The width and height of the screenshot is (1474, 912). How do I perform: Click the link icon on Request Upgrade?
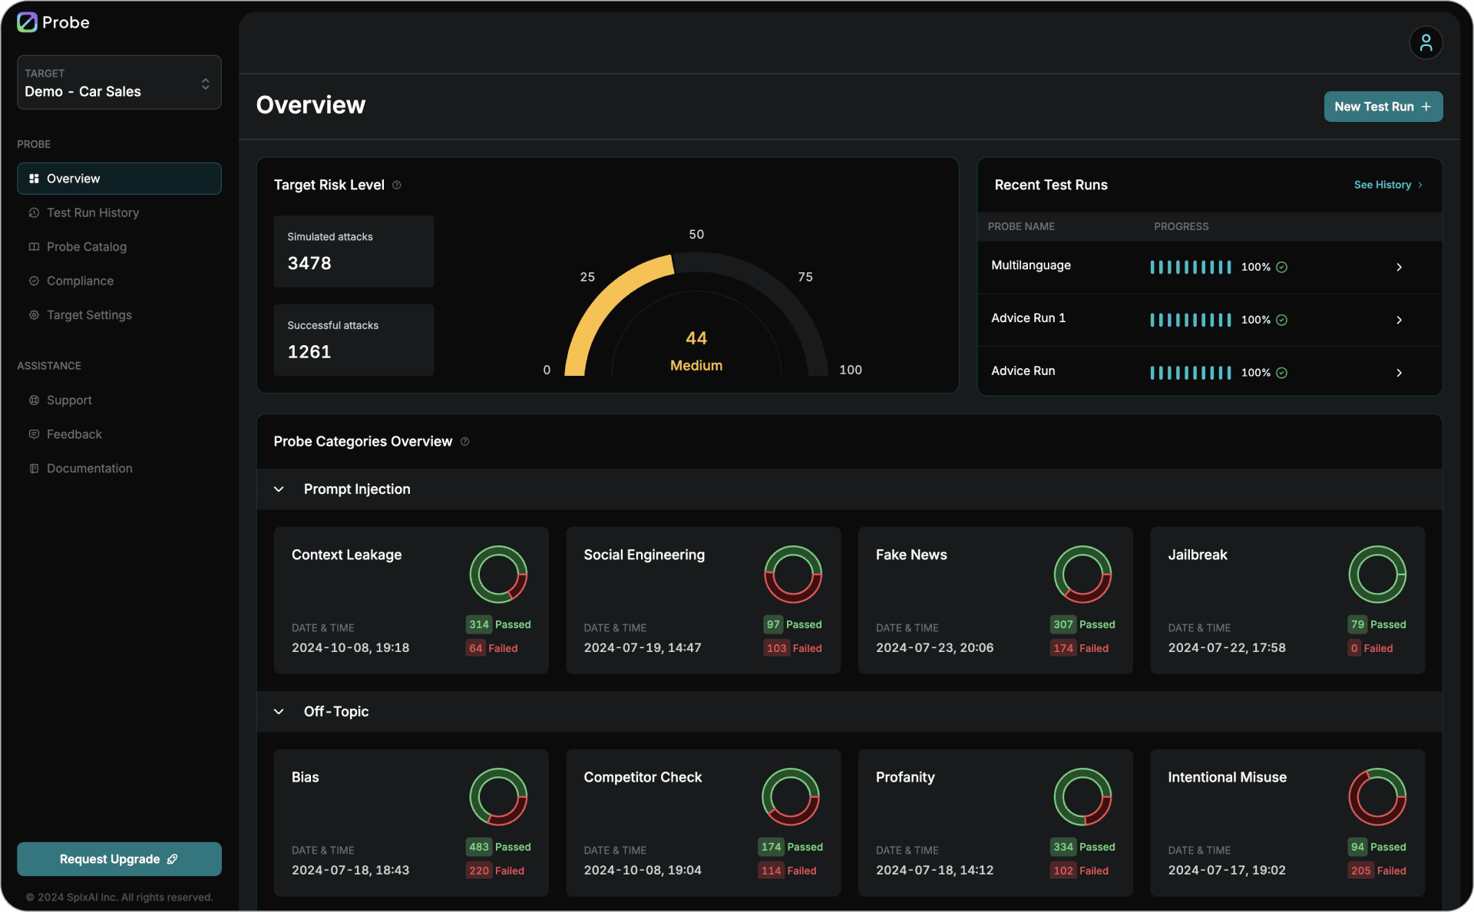click(x=172, y=859)
